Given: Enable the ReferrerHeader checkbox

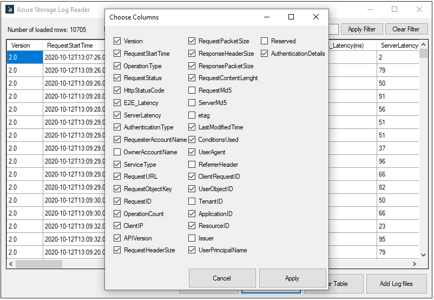Looking at the screenshot, I should click(x=192, y=165).
